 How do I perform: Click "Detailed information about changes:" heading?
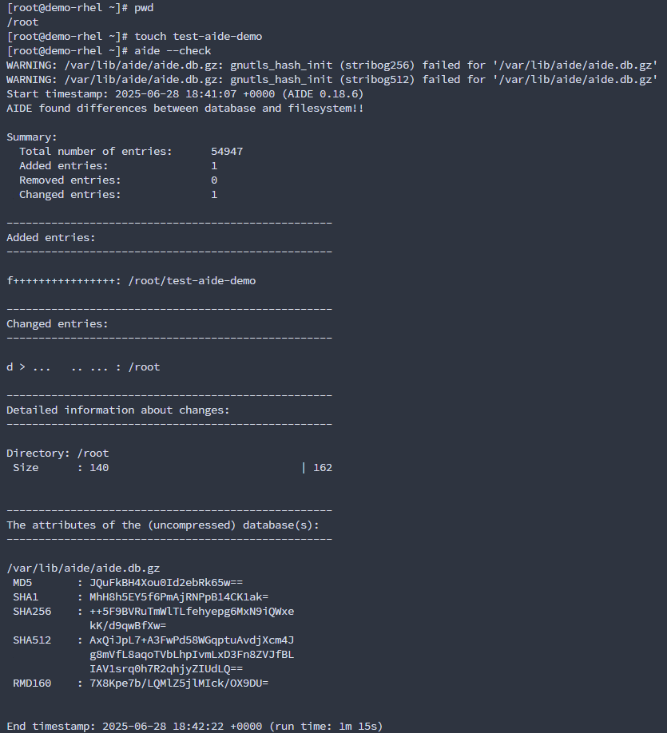coord(117,410)
